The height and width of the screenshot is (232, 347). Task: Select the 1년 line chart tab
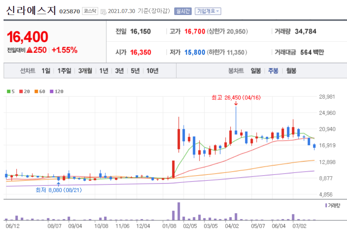point(104,71)
